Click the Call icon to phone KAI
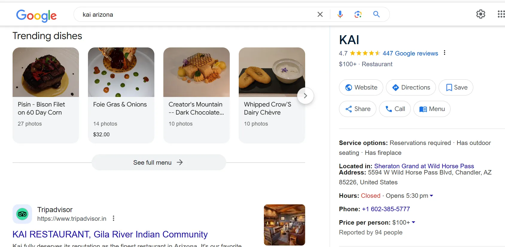This screenshot has height=247, width=505. click(x=388, y=109)
